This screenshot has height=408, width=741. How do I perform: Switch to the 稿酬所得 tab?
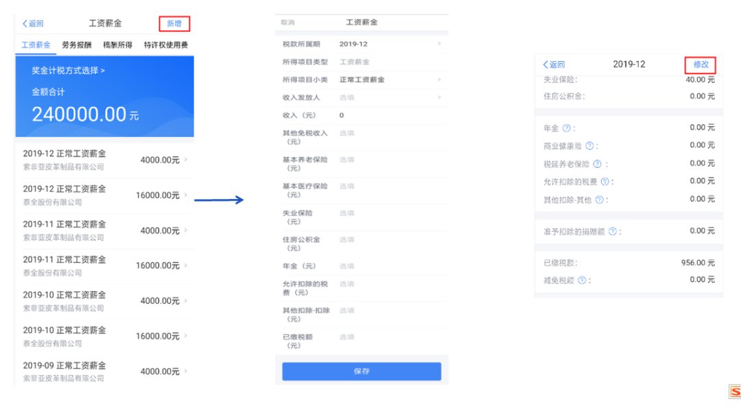117,45
